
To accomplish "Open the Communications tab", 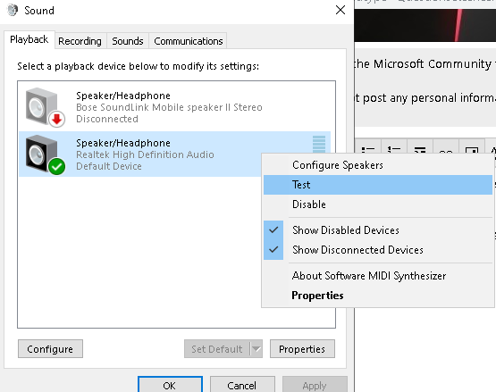I will [189, 41].
